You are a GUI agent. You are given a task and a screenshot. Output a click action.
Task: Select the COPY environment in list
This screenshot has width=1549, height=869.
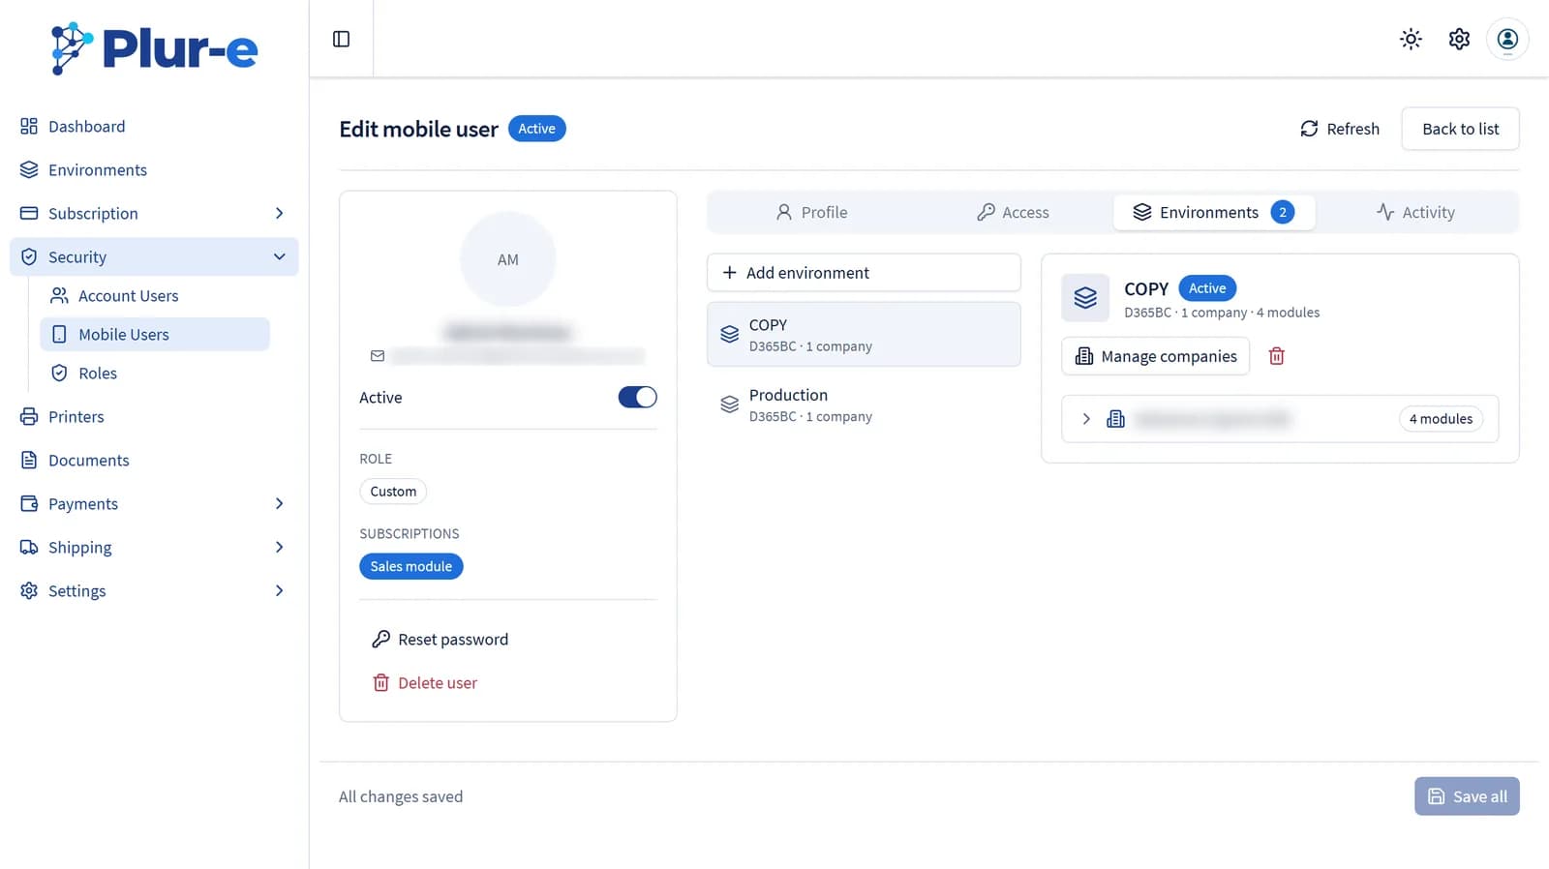tap(864, 335)
